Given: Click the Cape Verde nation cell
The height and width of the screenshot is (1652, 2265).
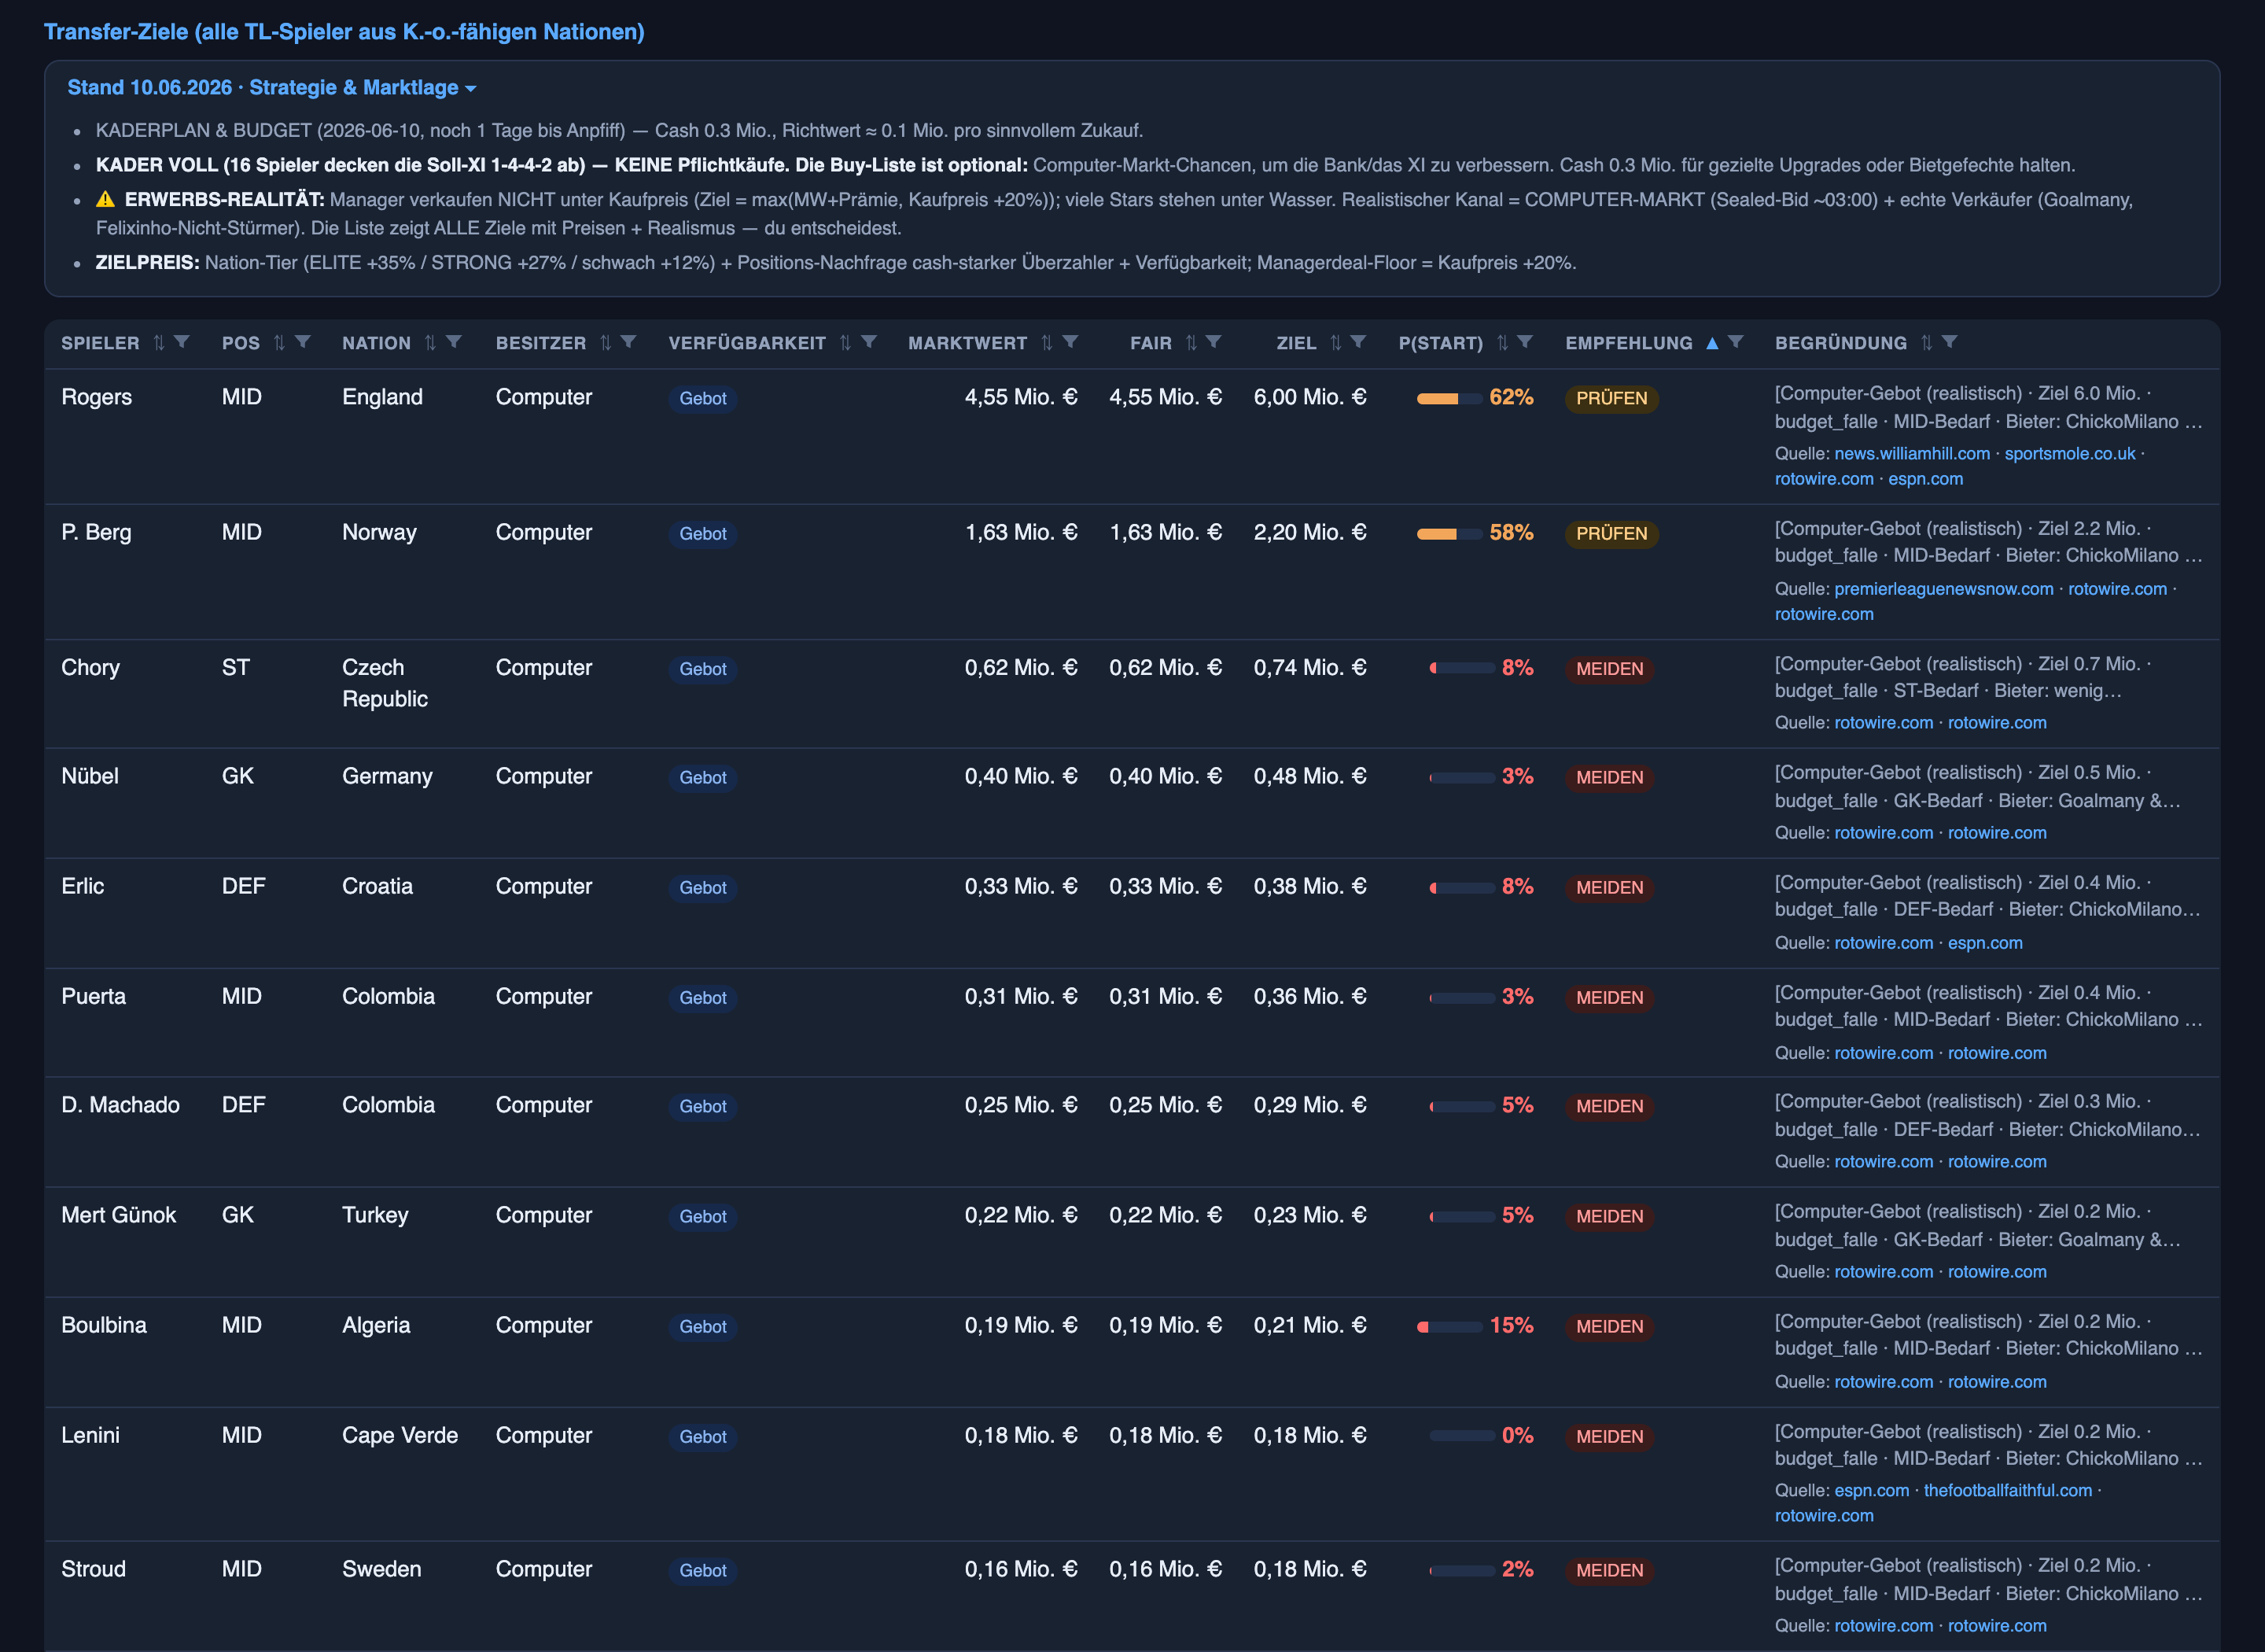Looking at the screenshot, I should [x=400, y=1435].
